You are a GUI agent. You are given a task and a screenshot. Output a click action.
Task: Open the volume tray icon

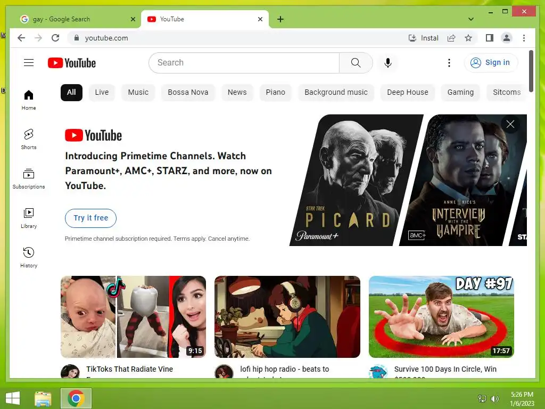[x=494, y=398]
